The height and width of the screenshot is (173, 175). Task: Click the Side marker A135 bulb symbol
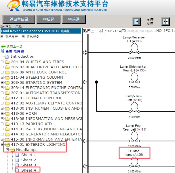pyautogui.click(x=134, y=78)
